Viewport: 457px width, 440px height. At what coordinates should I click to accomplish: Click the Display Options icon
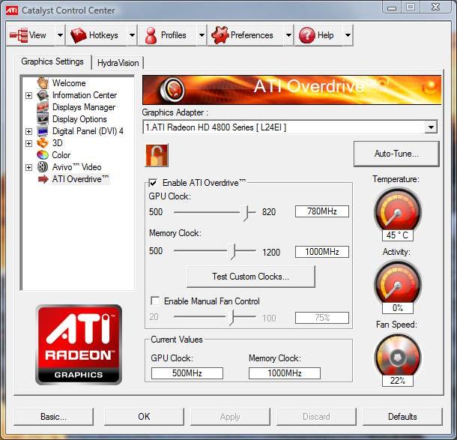click(43, 119)
